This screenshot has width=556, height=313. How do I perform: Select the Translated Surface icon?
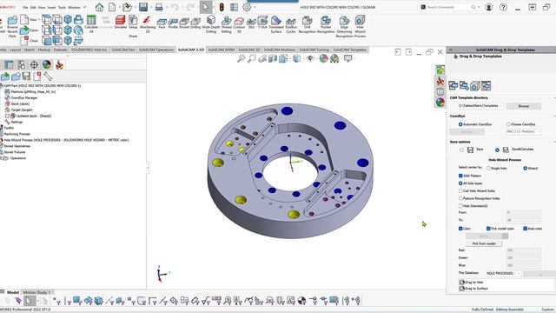click(276, 24)
